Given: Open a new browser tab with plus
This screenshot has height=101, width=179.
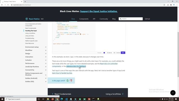Looking at the screenshot, I should (25, 2).
